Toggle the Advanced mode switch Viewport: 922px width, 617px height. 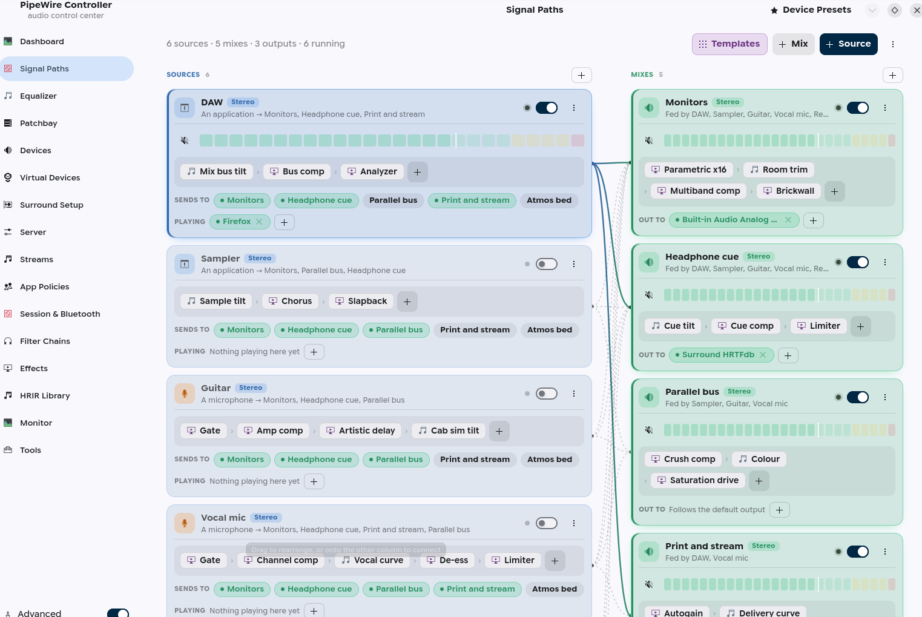(x=118, y=613)
